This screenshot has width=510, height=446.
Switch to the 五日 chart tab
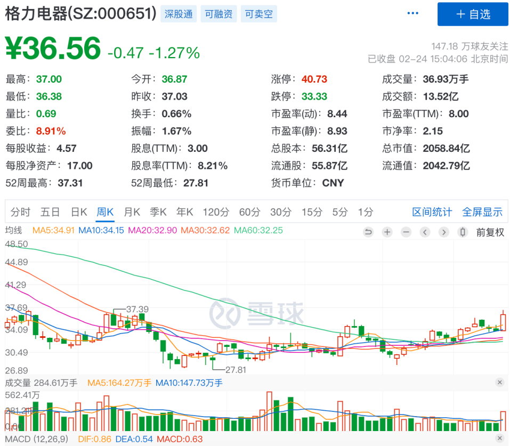50,212
